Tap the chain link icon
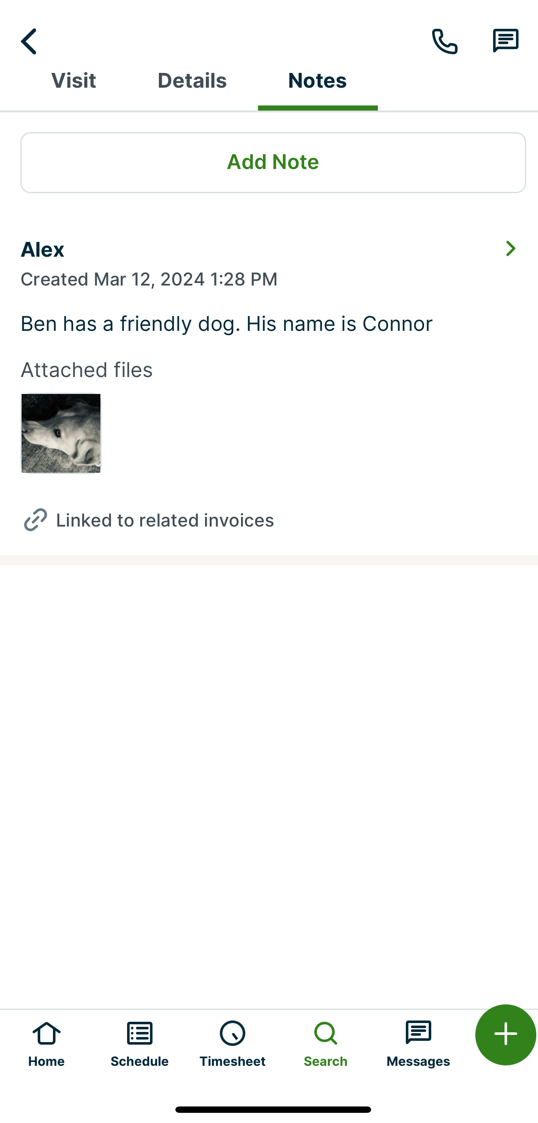 [x=35, y=520]
